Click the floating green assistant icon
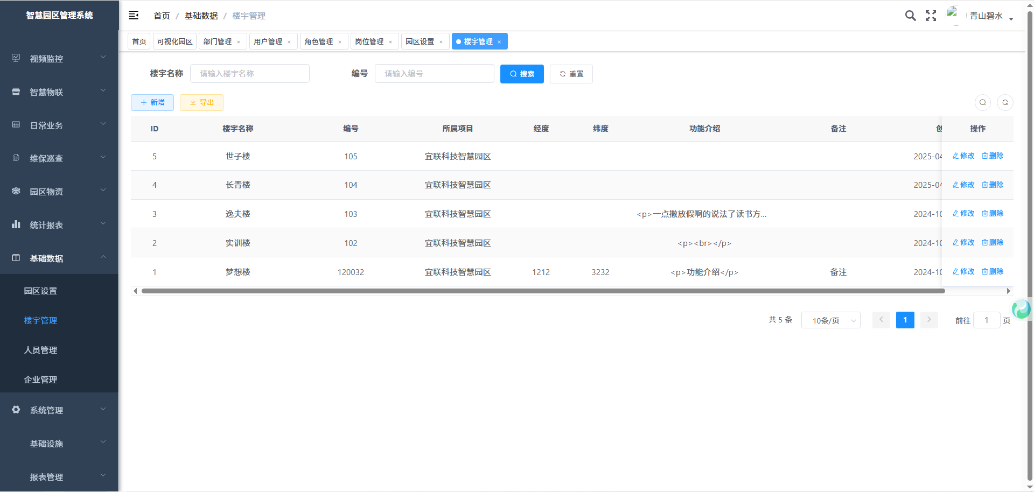Screen dimensions: 1034x492 coord(1021,309)
